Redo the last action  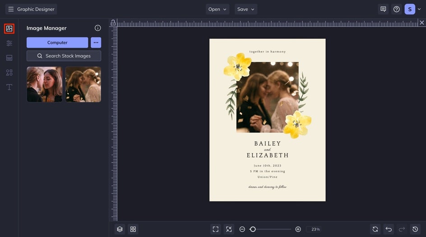pos(402,229)
